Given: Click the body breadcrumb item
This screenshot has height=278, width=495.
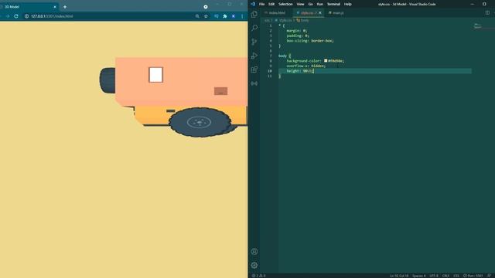Looking at the screenshot, I should pyautogui.click(x=302, y=20).
